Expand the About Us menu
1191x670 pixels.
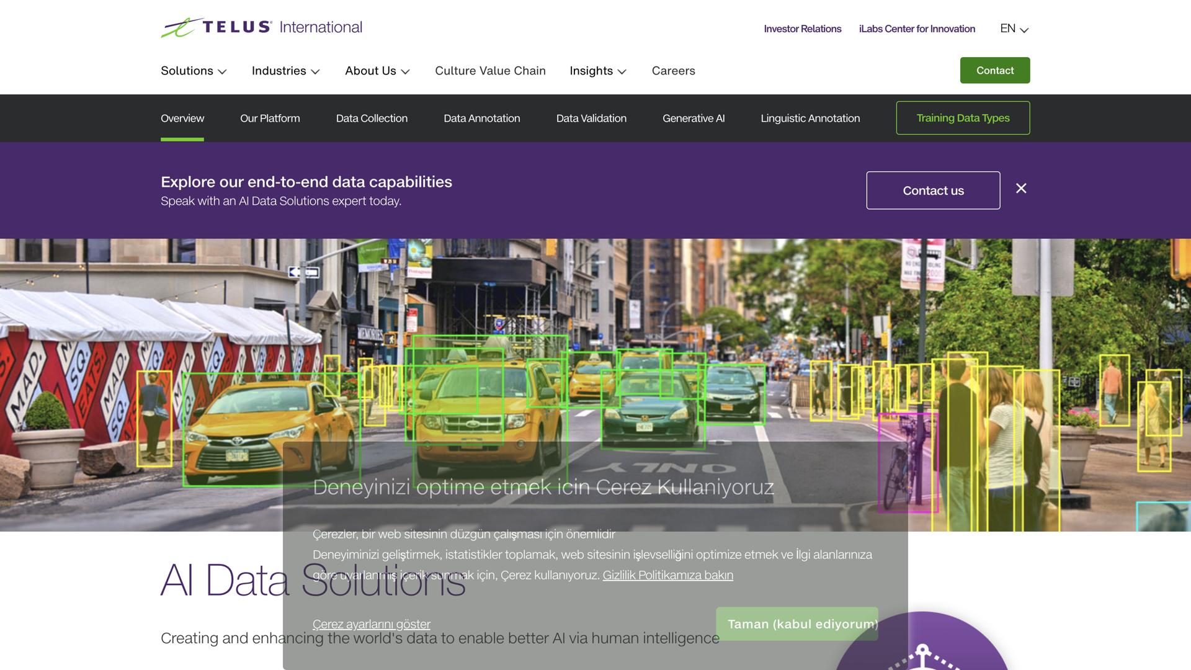tap(378, 71)
